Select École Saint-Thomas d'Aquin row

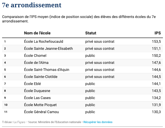click(82, 70)
